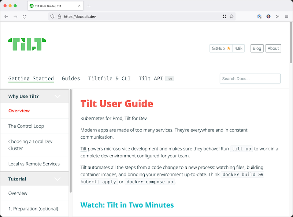Click the GitHub star icon
293x217 pixels.
(x=229, y=48)
